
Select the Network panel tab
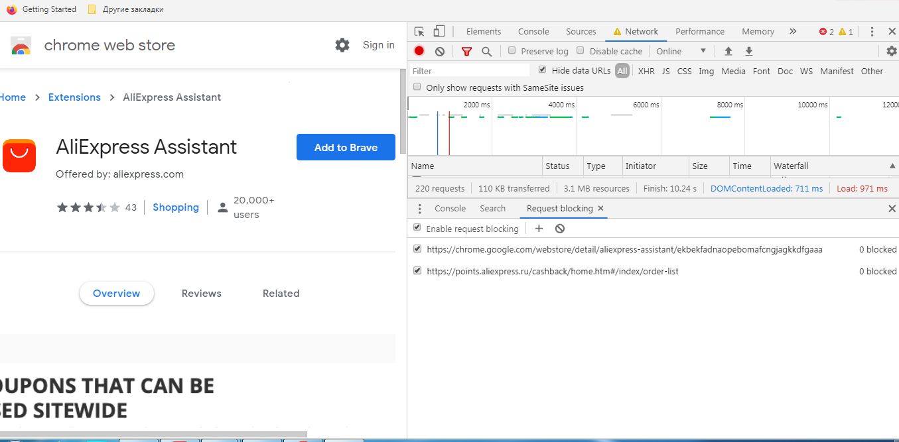(x=636, y=31)
